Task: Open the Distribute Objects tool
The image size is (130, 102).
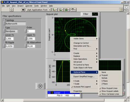Action: pyautogui.click(x=61, y=10)
